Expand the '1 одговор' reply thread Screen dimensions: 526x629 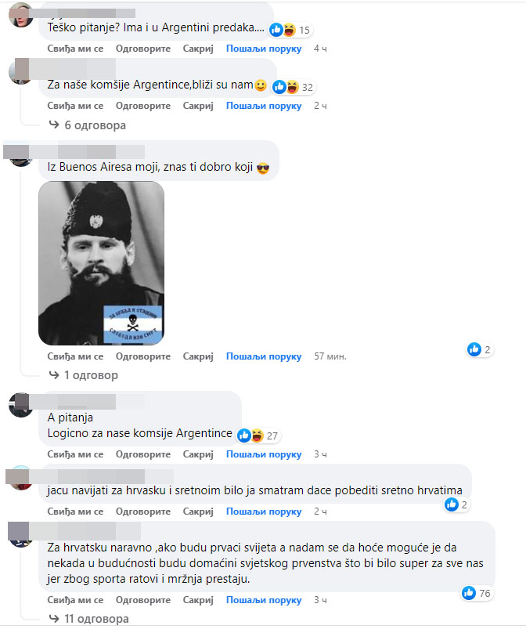click(x=91, y=375)
